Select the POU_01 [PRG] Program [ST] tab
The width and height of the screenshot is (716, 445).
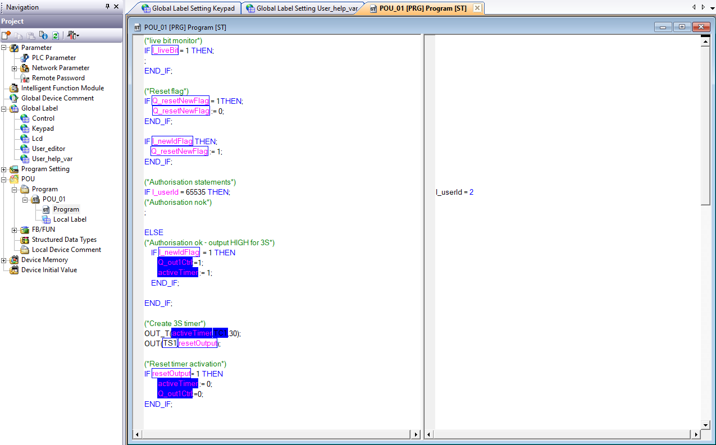pyautogui.click(x=422, y=8)
